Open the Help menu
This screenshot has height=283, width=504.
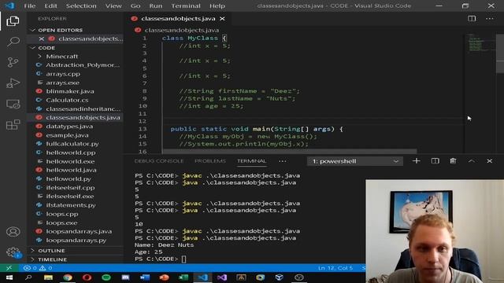(217, 6)
